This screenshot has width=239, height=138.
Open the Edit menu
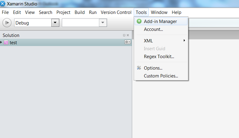(17, 12)
